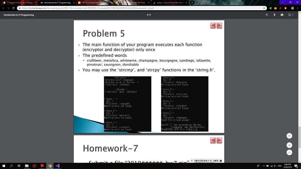The image size is (301, 169).
Task: Open a new browser tab
Action: 192,2
